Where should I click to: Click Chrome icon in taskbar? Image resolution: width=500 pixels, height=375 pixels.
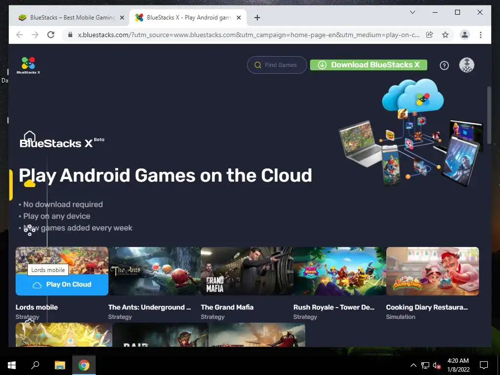click(84, 365)
